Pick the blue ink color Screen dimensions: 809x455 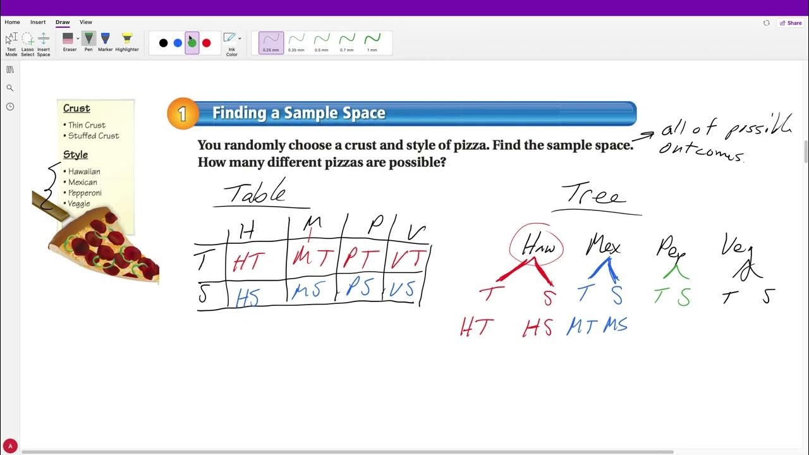(178, 43)
